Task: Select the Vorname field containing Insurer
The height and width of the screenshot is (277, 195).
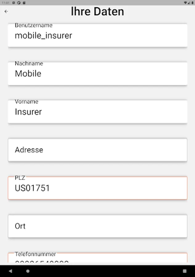Action: click(x=97, y=112)
